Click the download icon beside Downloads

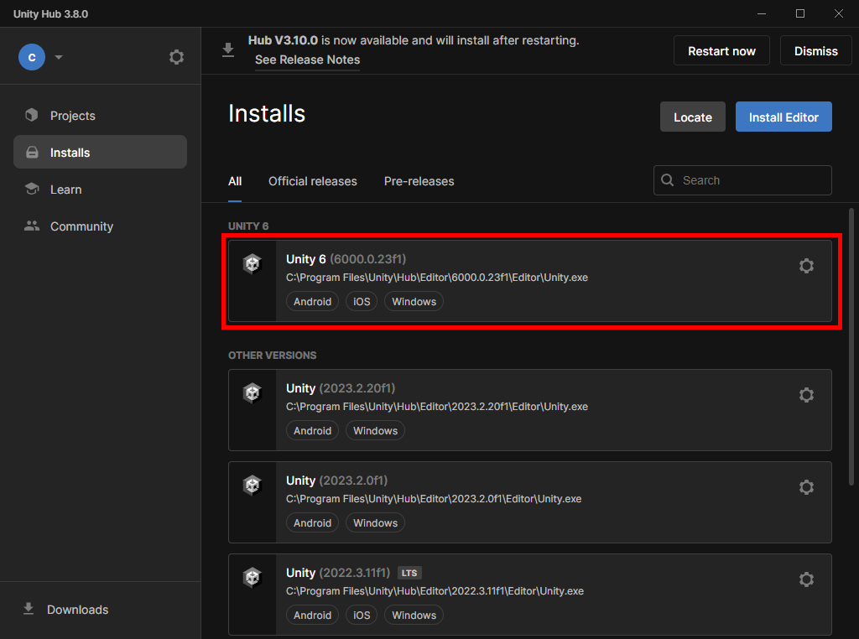pyautogui.click(x=29, y=609)
